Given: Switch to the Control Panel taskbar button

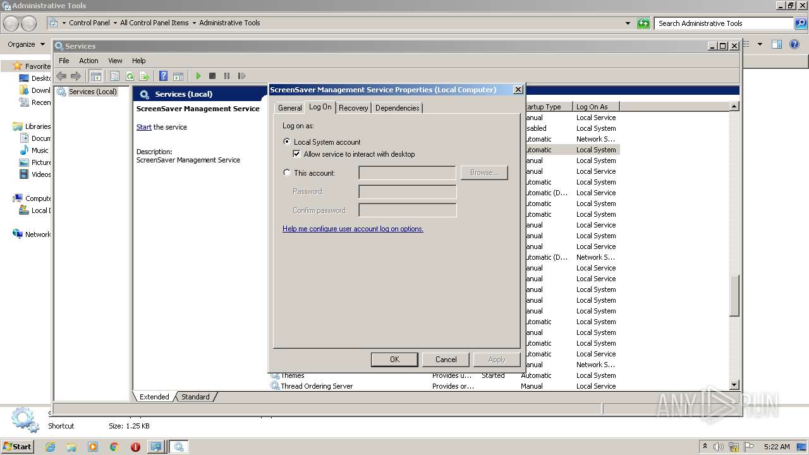Looking at the screenshot, I should pyautogui.click(x=156, y=447).
